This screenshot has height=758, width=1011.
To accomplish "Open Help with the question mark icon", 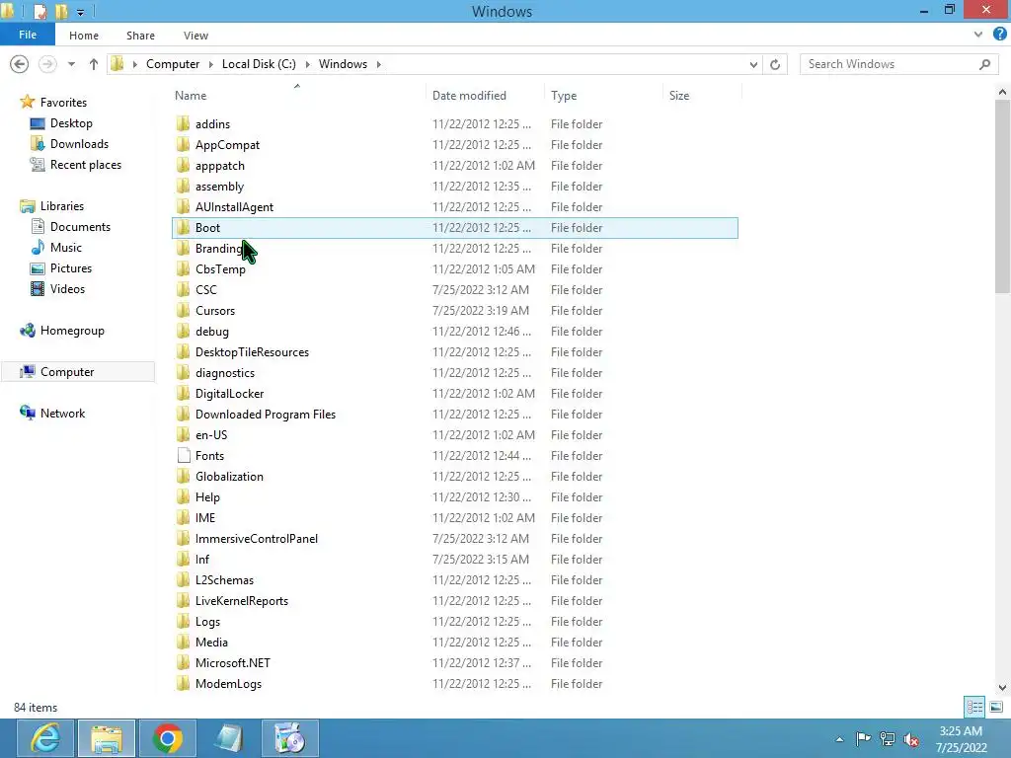I will (x=999, y=35).
